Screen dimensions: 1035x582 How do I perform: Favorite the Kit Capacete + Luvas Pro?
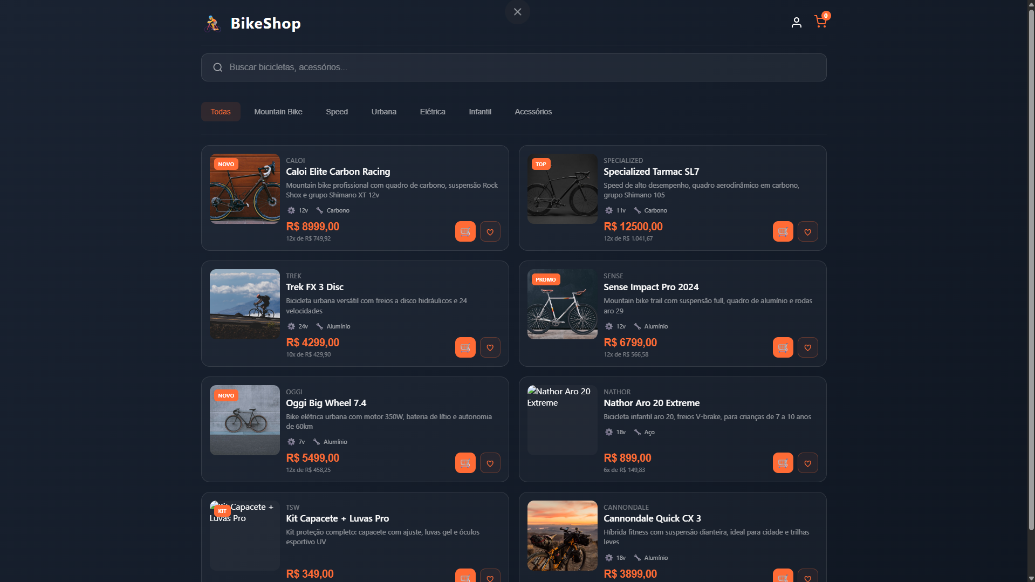tap(490, 576)
